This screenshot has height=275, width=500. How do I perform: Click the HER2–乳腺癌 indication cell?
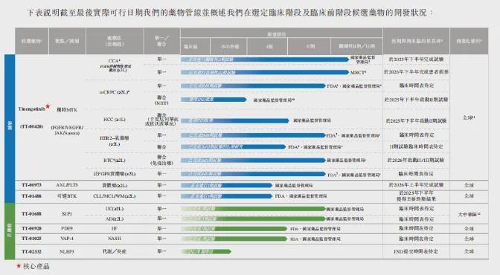coord(114,141)
